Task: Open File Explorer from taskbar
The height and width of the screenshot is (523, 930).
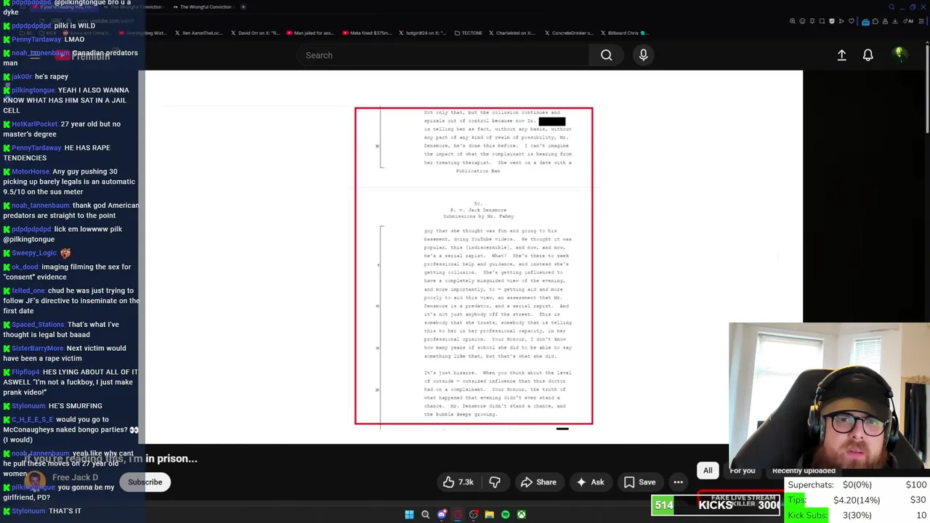Action: [x=490, y=514]
